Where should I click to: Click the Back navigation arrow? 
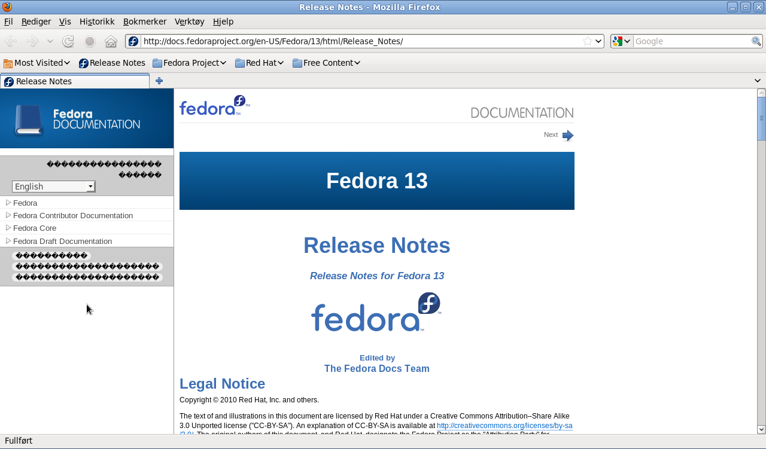(x=10, y=41)
